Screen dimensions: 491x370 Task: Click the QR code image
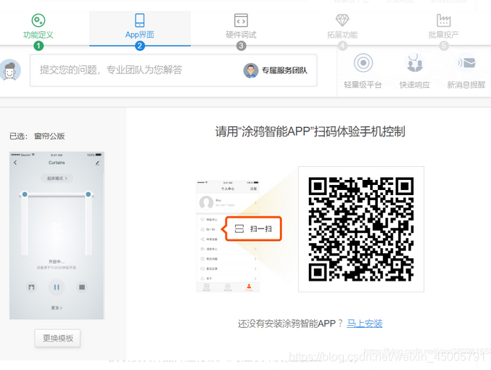click(x=361, y=229)
